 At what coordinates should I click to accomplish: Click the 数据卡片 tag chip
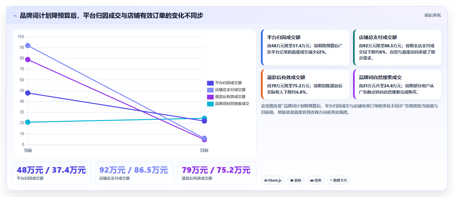339,180
